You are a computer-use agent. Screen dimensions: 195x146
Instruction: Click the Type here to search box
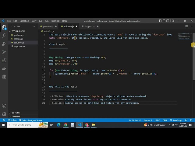pyautogui.click(x=27, y=125)
